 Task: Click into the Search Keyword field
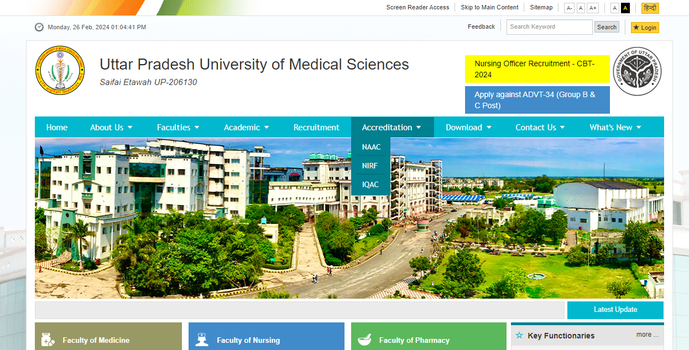click(x=549, y=27)
